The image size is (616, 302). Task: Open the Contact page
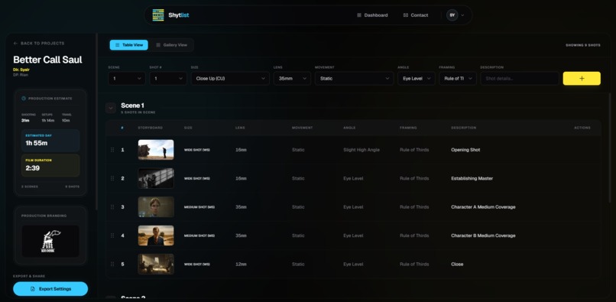pyautogui.click(x=416, y=15)
